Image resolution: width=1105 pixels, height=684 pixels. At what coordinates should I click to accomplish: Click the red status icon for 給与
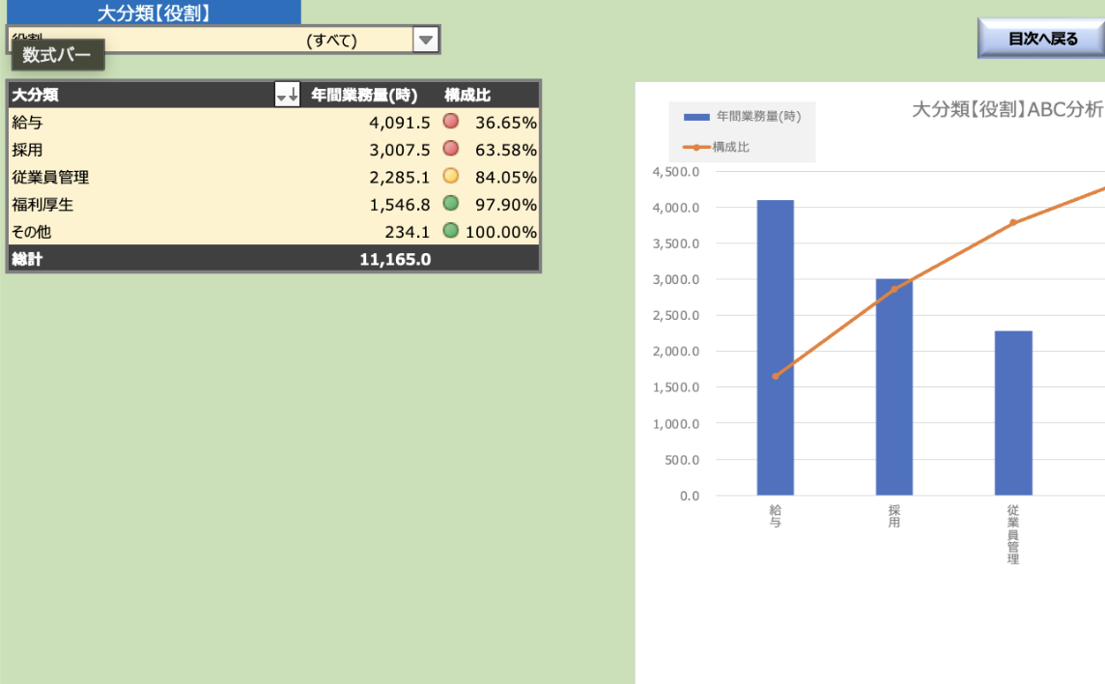450,122
